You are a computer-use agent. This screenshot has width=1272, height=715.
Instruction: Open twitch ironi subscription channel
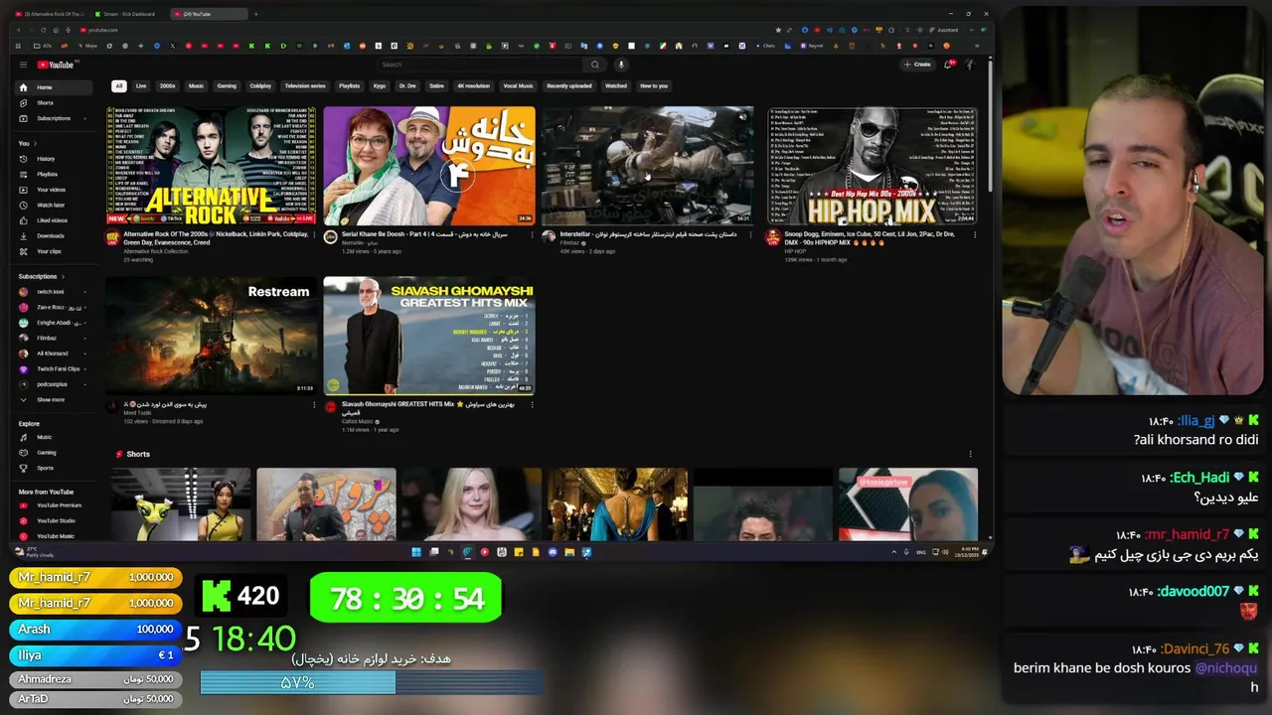pyautogui.click(x=53, y=292)
